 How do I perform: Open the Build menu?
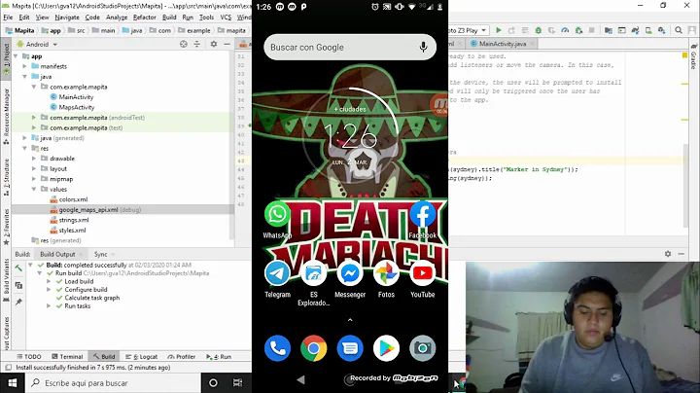pyautogui.click(x=169, y=17)
